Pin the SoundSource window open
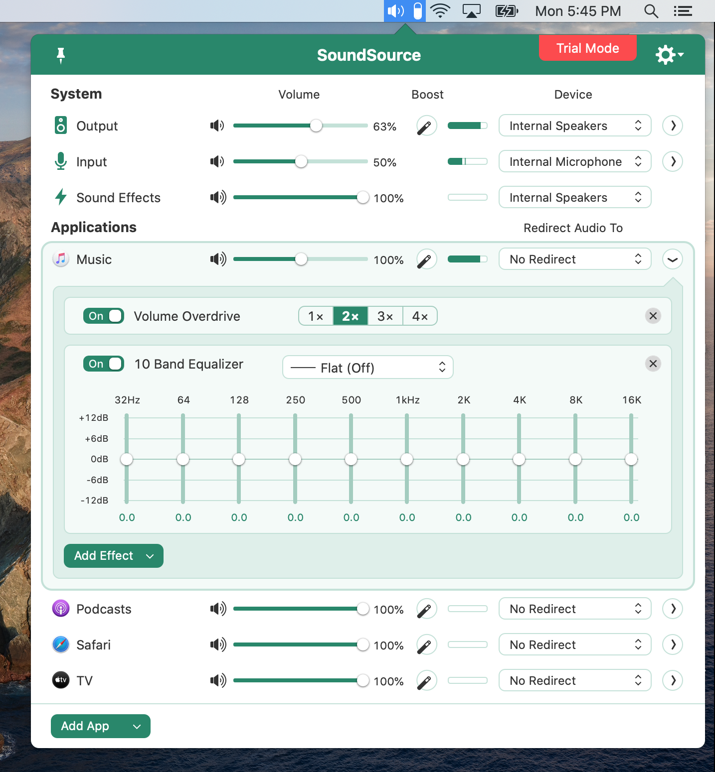The width and height of the screenshot is (715, 772). 61,55
